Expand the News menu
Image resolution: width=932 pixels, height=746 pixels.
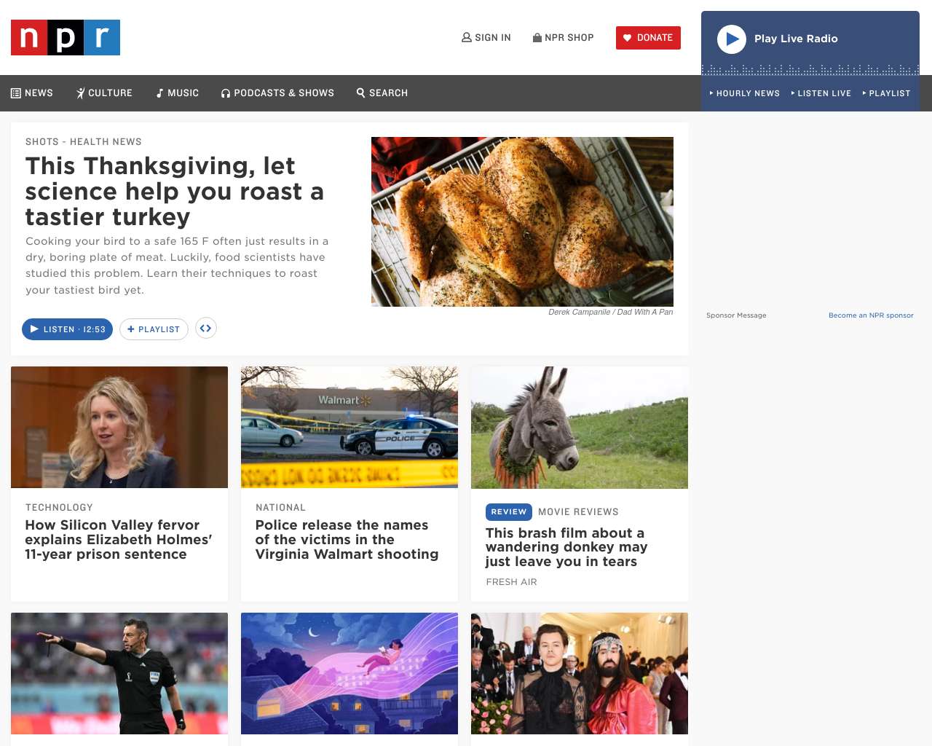[x=31, y=93]
